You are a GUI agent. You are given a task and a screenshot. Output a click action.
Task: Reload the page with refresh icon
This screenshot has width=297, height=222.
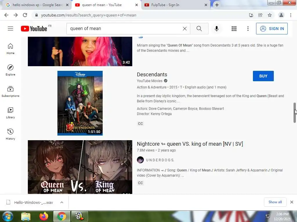[x=25, y=15]
